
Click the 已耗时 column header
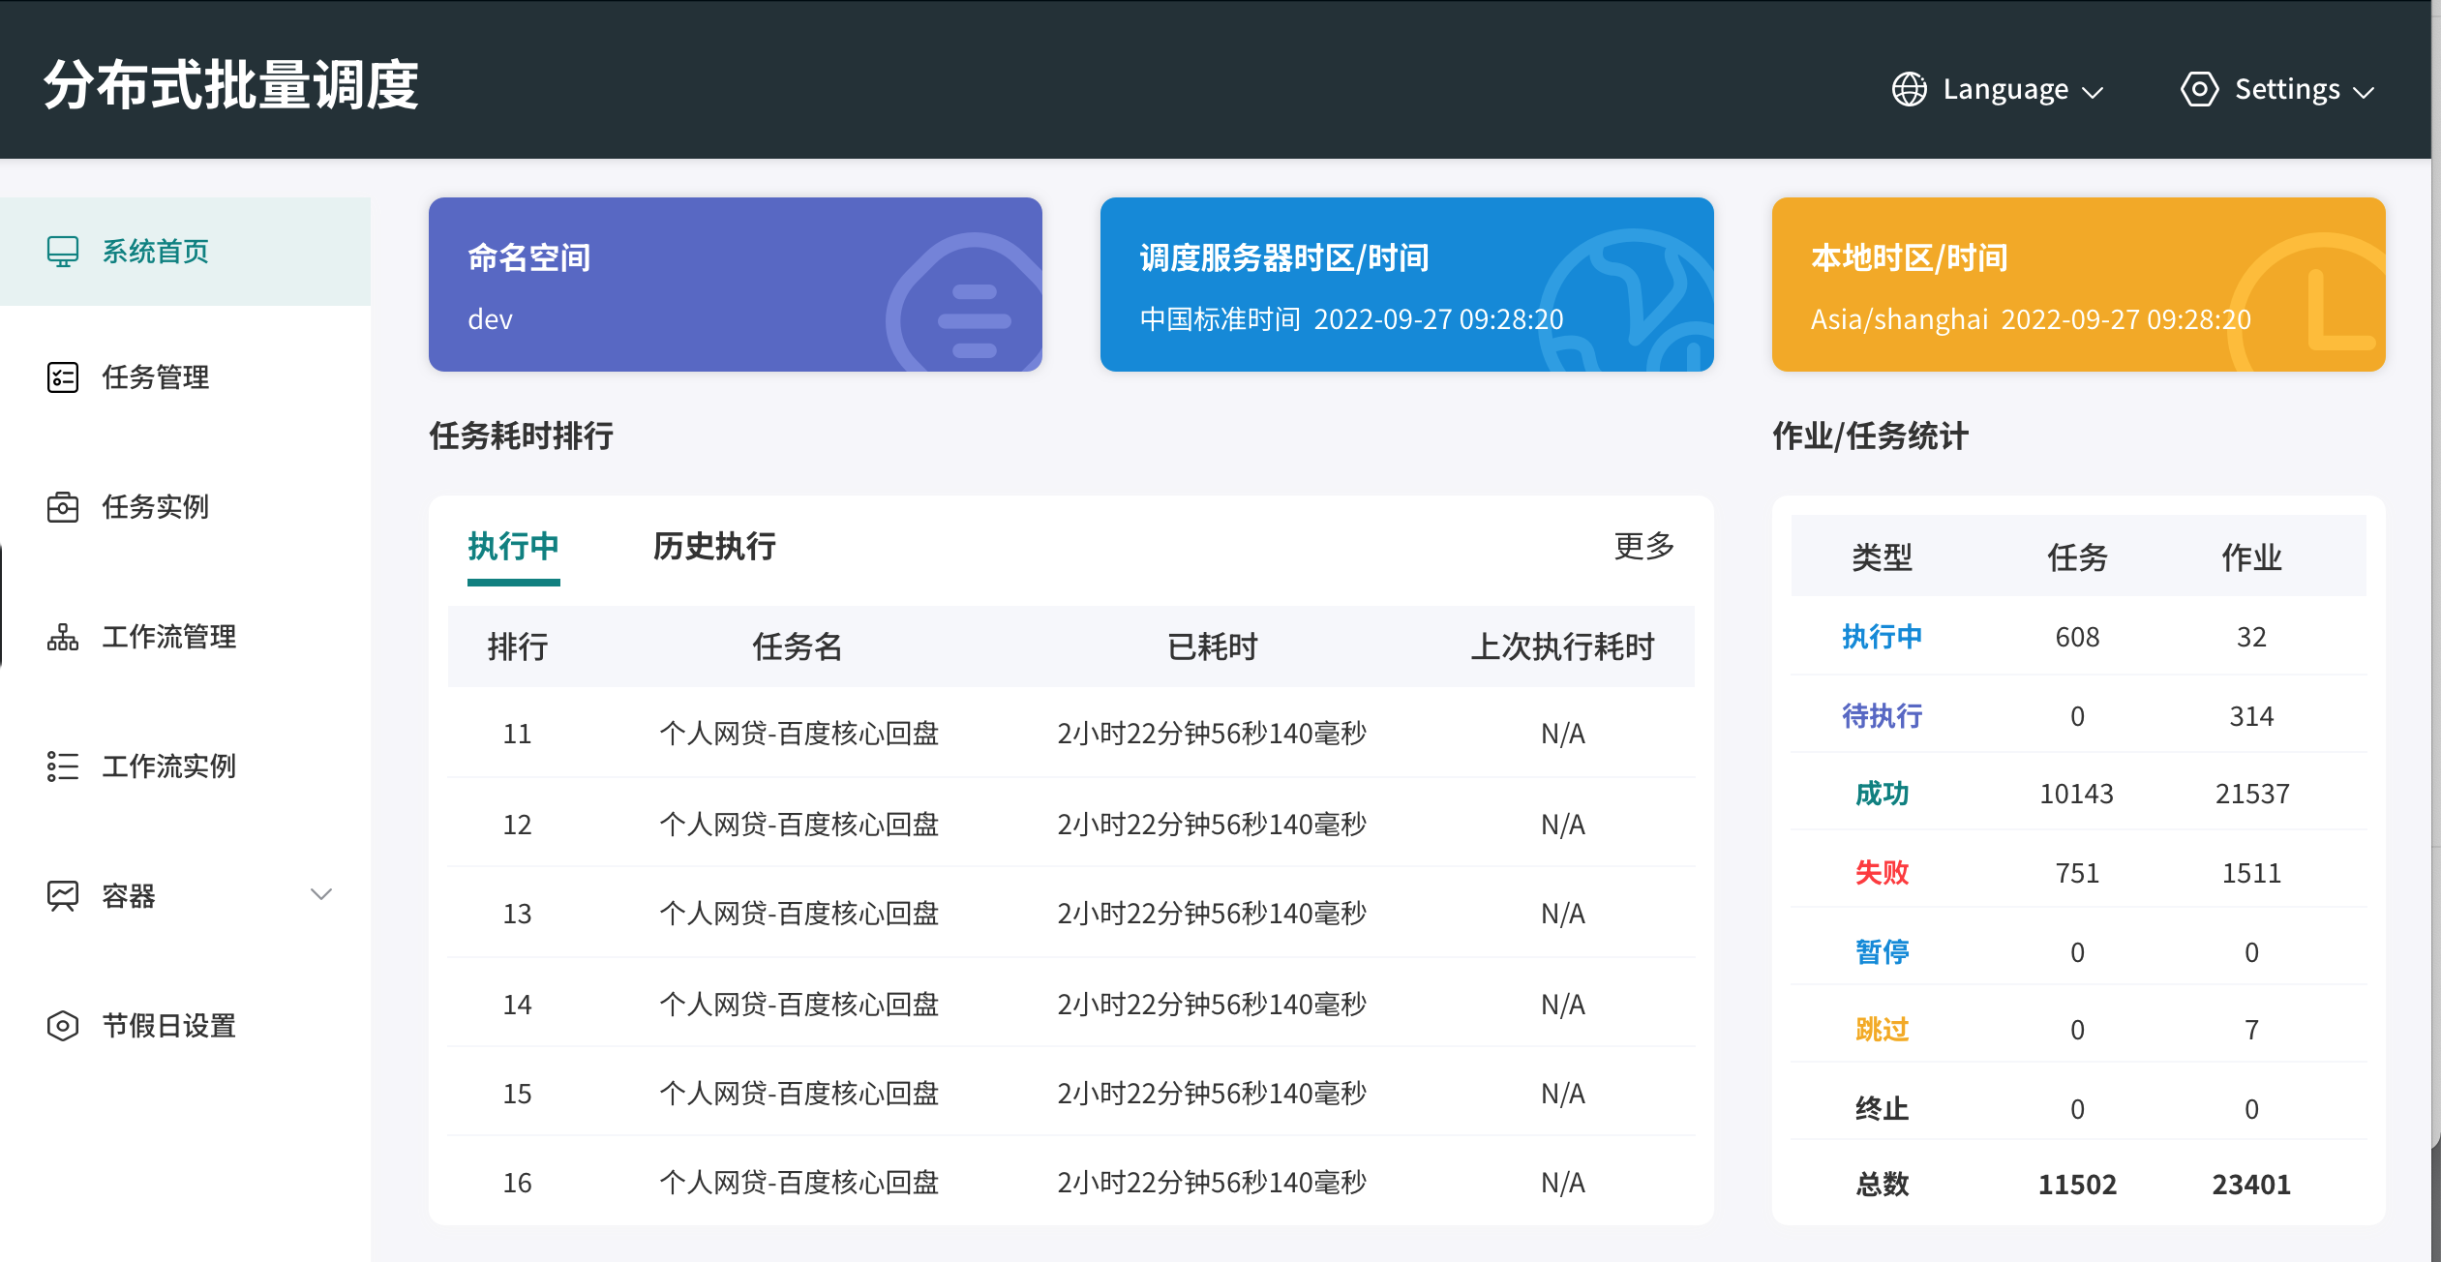(x=1212, y=646)
